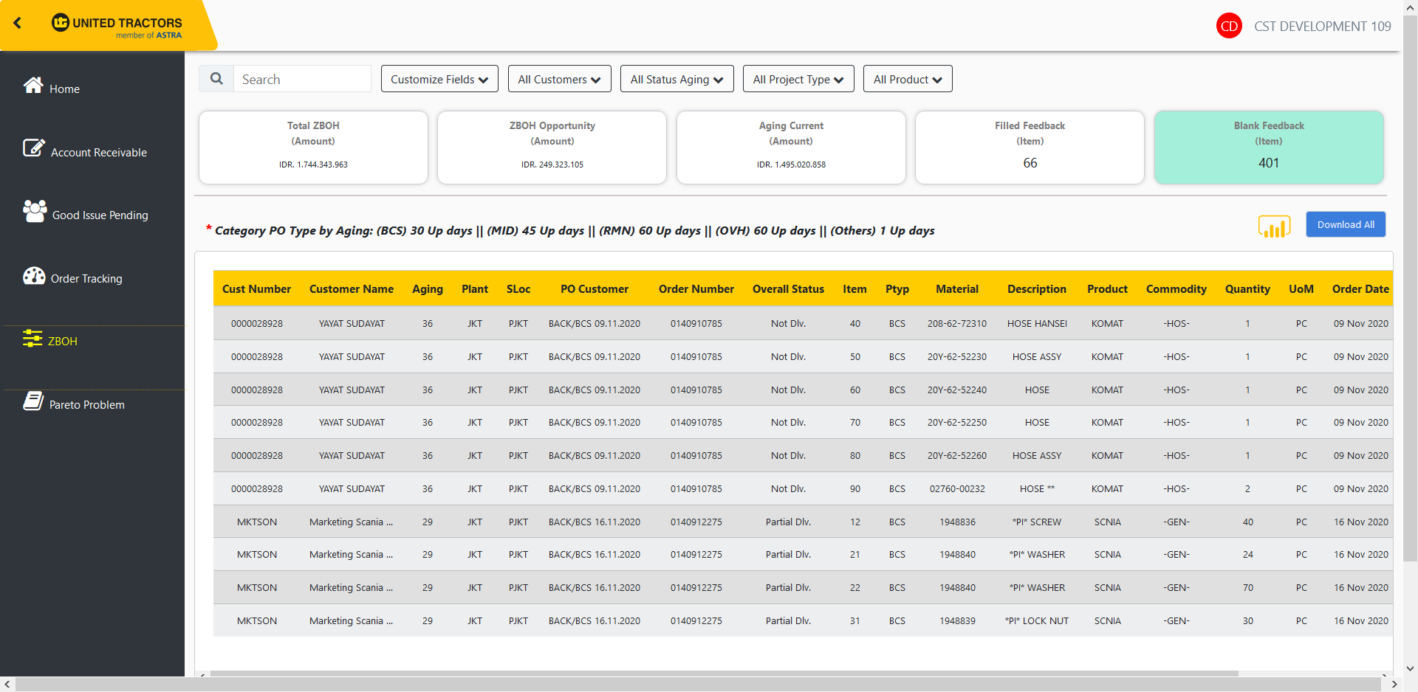Click CST DEVELOPMENT 109 username
The height and width of the screenshot is (692, 1418).
[1322, 26]
